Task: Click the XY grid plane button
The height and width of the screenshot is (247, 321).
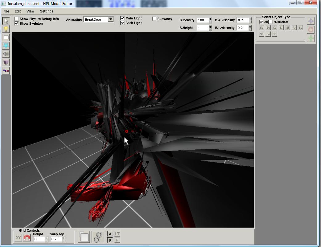Action: pyautogui.click(x=18, y=238)
